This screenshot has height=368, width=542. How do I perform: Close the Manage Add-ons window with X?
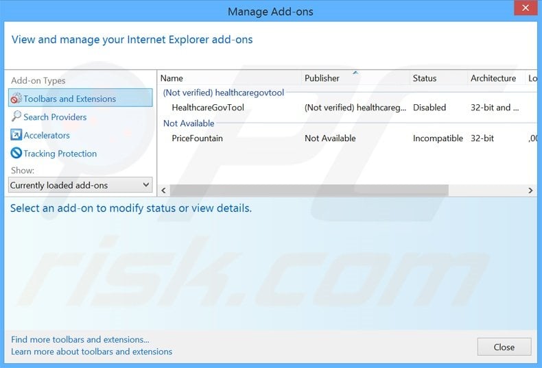(526, 8)
